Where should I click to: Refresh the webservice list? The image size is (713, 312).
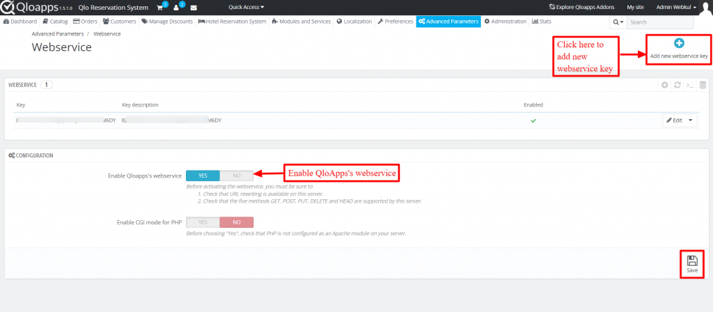click(677, 85)
